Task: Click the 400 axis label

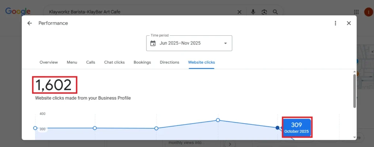Action: coord(42,114)
